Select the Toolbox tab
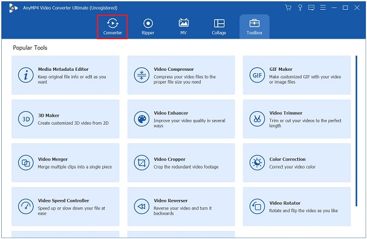 pyautogui.click(x=254, y=27)
